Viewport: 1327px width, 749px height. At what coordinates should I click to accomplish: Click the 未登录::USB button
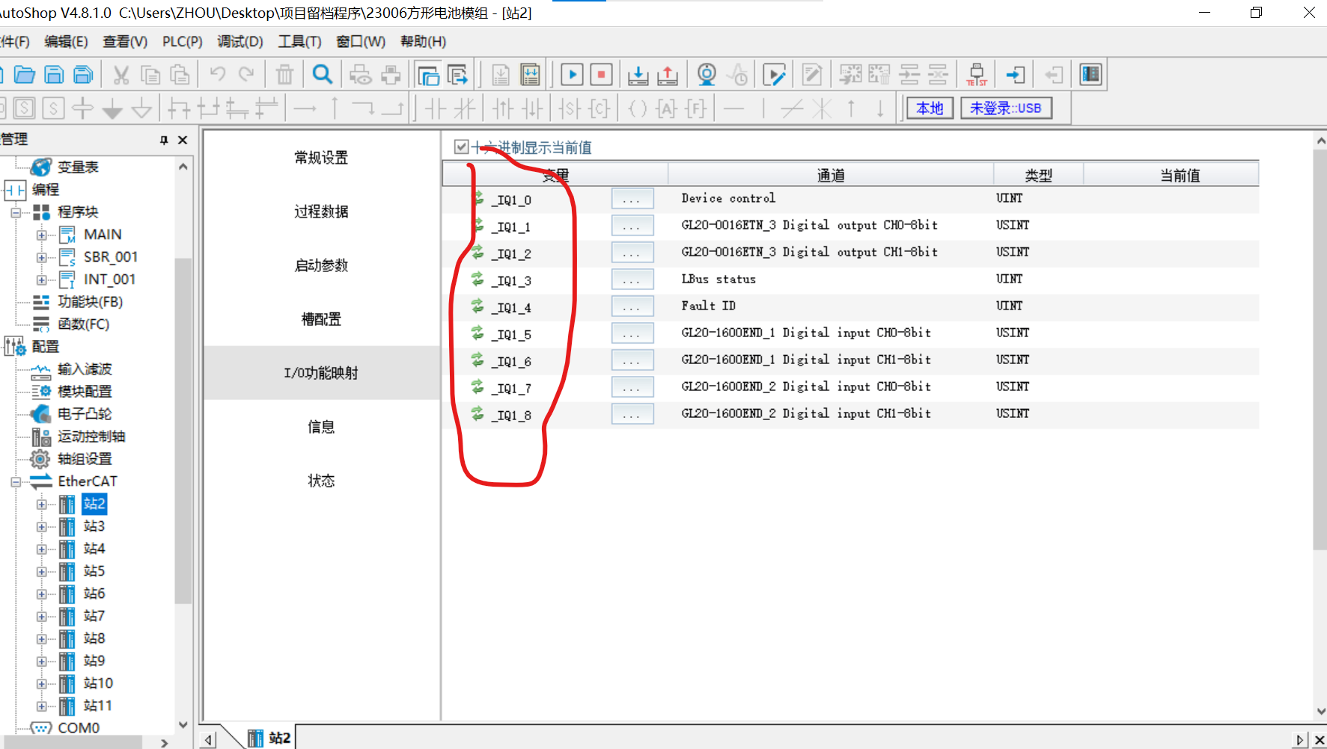pos(1006,108)
